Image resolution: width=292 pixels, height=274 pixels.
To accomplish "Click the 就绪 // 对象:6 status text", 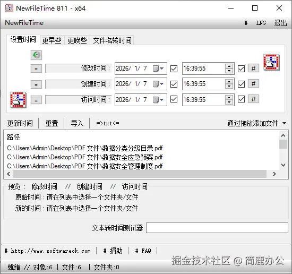I will click(30, 267).
